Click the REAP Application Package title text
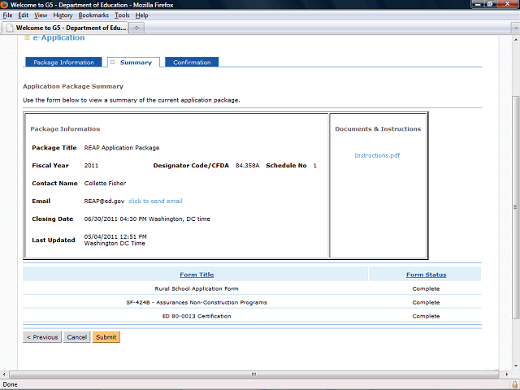This screenshot has width=520, height=390. pyautogui.click(x=122, y=148)
